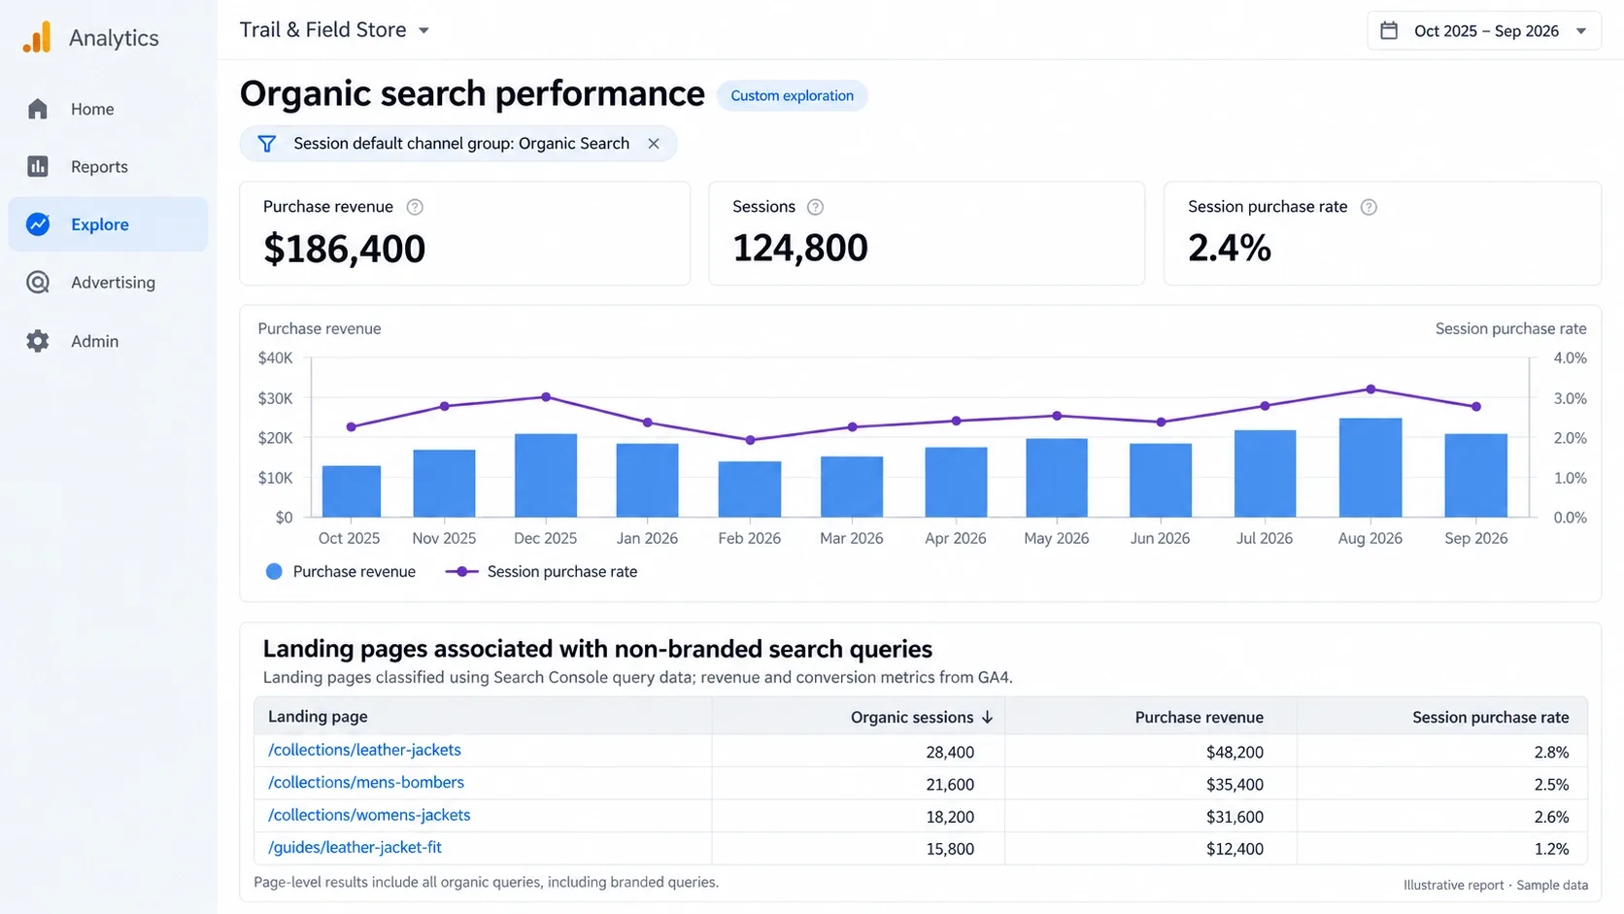Open /collections/leather-jackets landing page link
Viewport: 1624px width, 914px height.
[364, 750]
